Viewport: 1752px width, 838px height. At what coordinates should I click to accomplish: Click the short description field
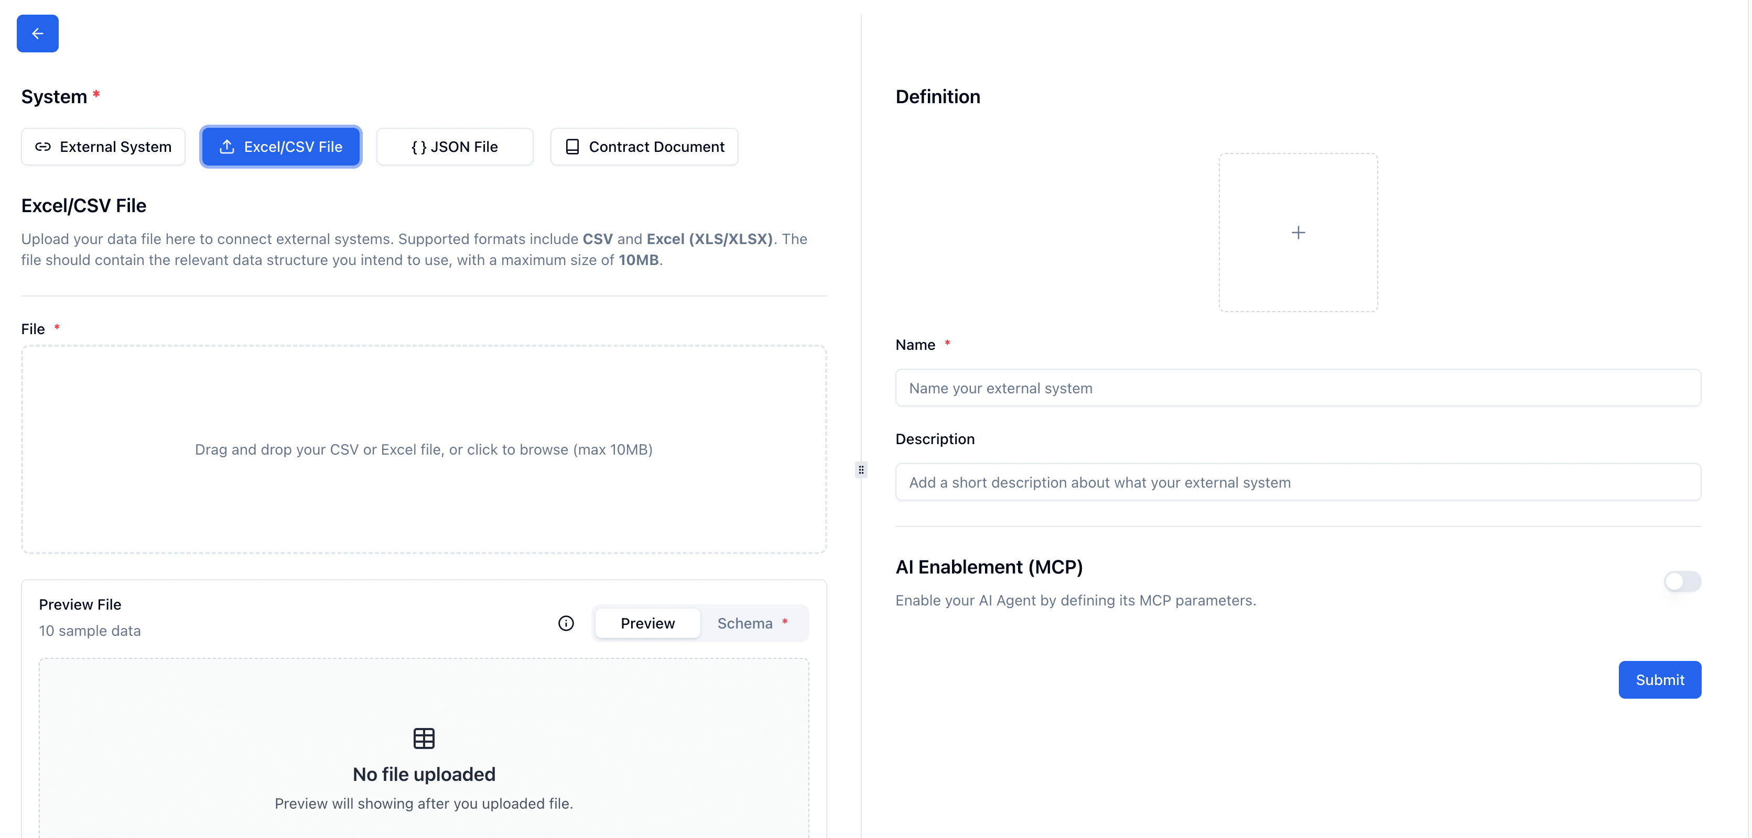pyautogui.click(x=1297, y=482)
